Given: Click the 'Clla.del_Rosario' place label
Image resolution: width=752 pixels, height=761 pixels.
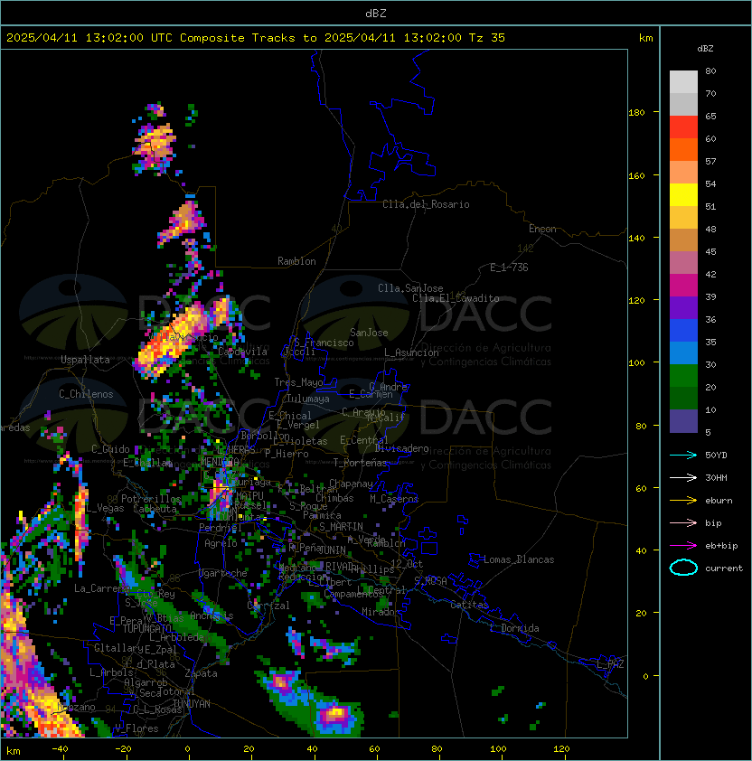Looking at the screenshot, I should point(426,204).
